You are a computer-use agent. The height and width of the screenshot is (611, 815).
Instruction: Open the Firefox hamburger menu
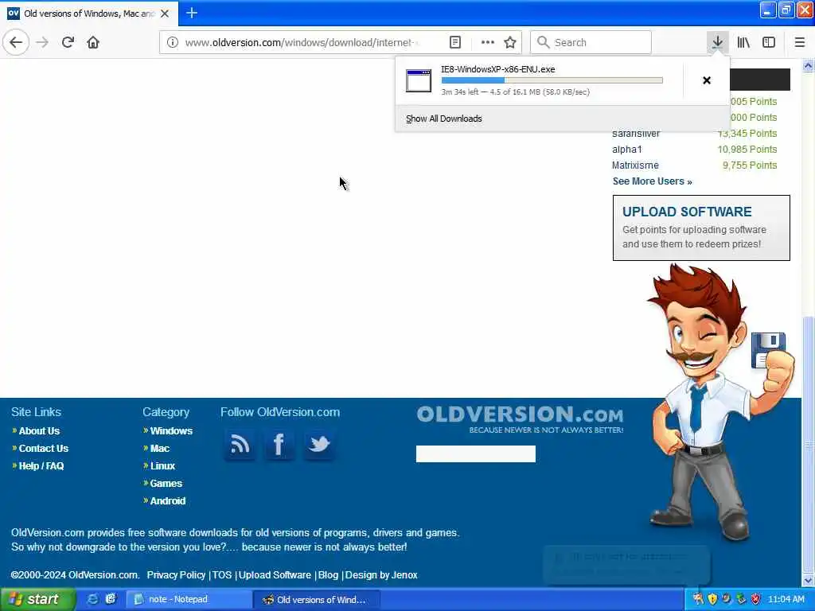[799, 42]
